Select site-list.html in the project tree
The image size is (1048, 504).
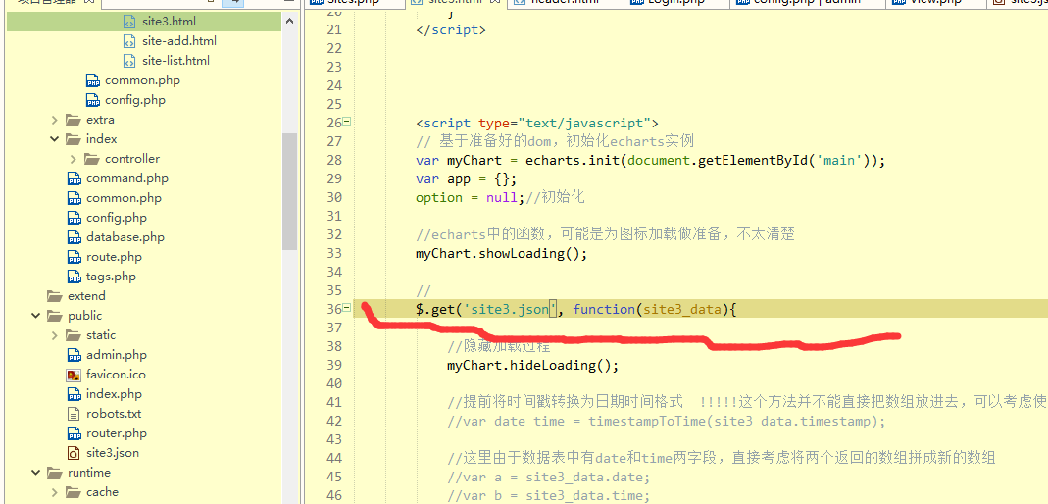[175, 61]
